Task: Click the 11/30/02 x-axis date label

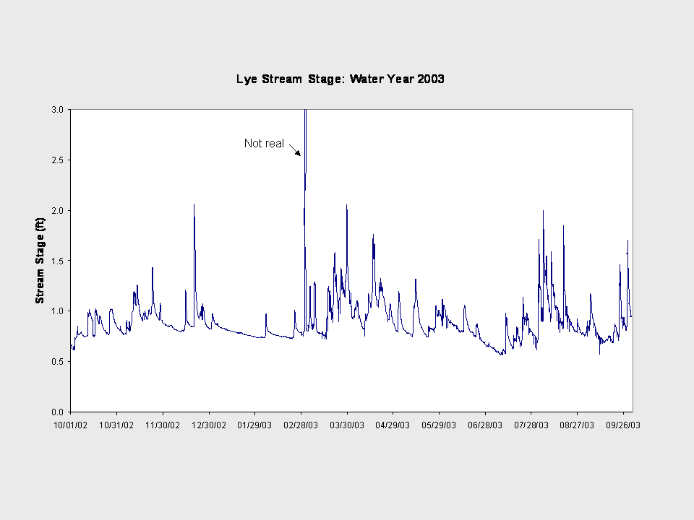Action: click(x=163, y=425)
